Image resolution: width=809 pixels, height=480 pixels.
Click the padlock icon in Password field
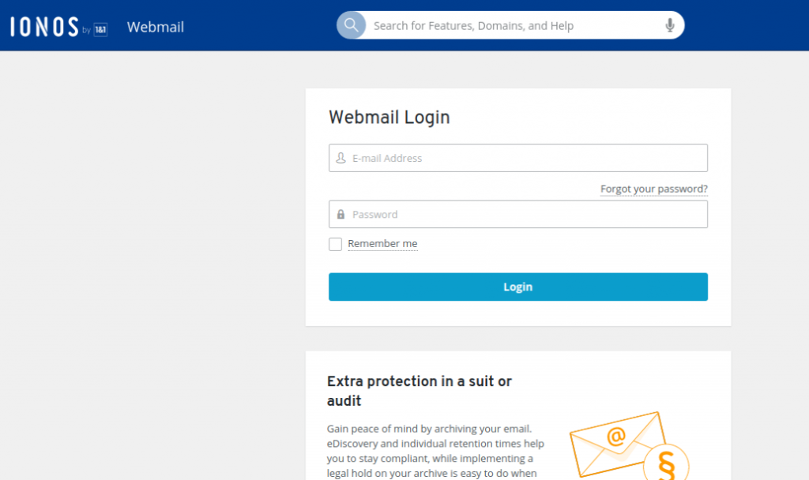coord(341,215)
